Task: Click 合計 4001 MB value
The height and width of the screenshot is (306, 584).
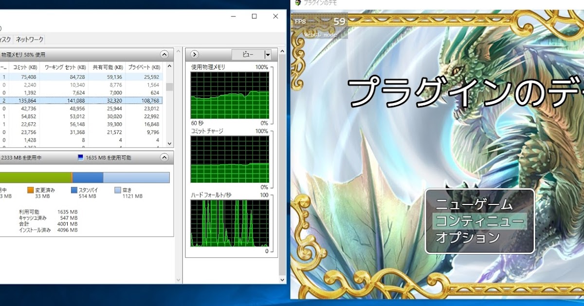Action: (x=68, y=224)
